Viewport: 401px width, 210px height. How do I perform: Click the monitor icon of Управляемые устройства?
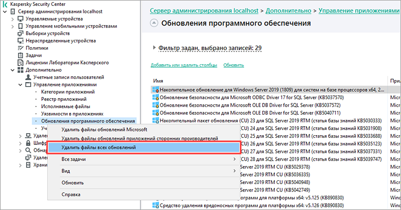point(20,19)
